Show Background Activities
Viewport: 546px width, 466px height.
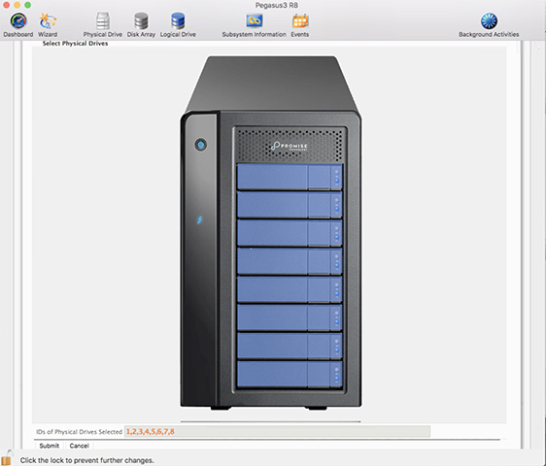point(489,25)
